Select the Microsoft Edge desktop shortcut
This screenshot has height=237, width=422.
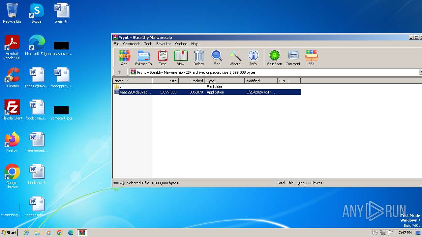37,45
